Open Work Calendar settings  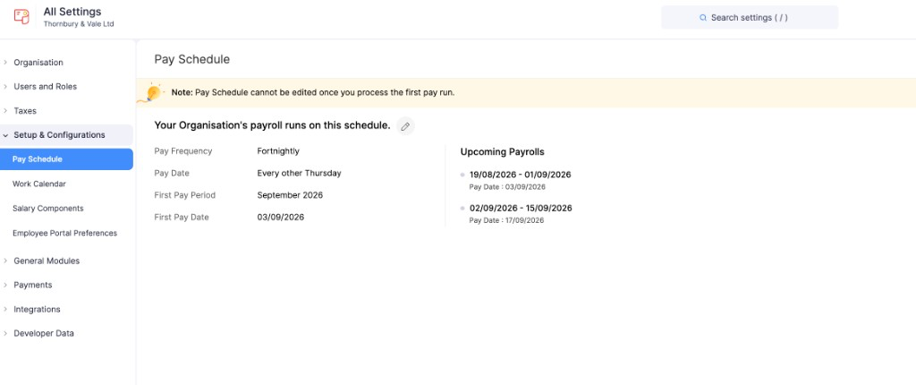click(x=39, y=184)
